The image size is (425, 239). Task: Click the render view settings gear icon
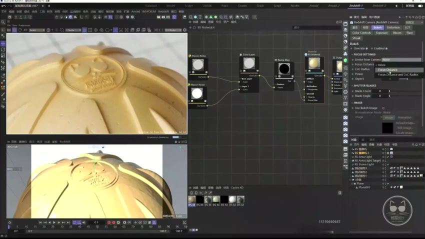click(x=185, y=30)
